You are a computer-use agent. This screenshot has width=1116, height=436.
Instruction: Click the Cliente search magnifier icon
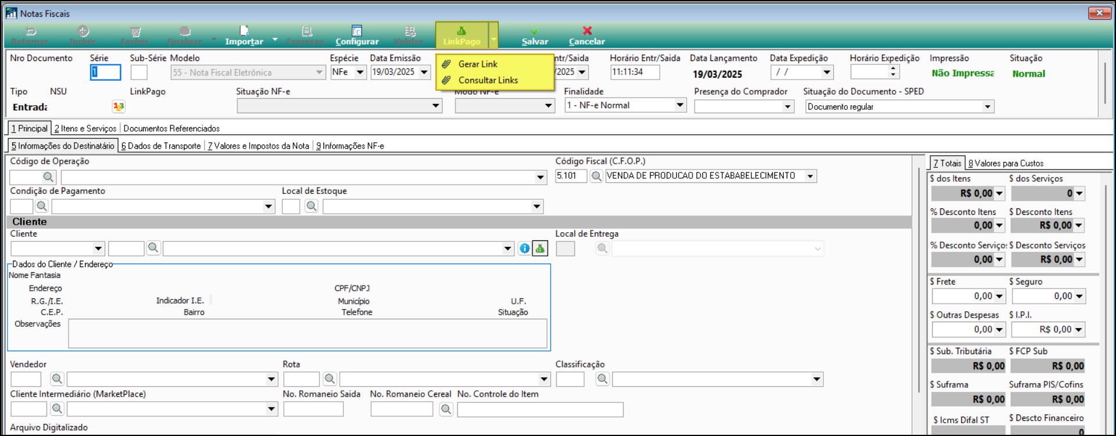point(153,248)
